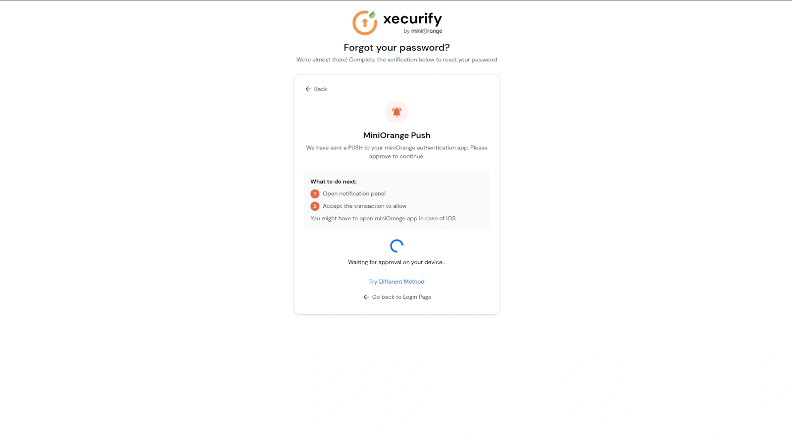The width and height of the screenshot is (792, 434).
Task: Click the xecurify wordmark text
Action: coord(412,19)
